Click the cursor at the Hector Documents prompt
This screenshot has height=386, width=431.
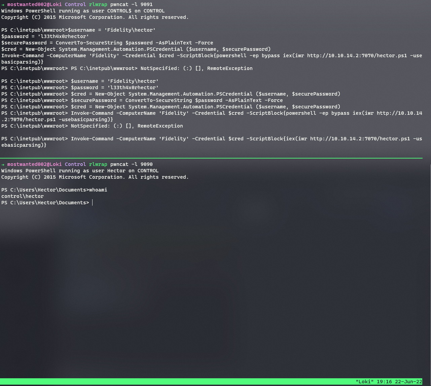(93, 203)
